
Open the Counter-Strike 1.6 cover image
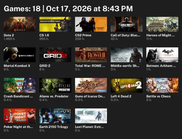coord(55,24)
